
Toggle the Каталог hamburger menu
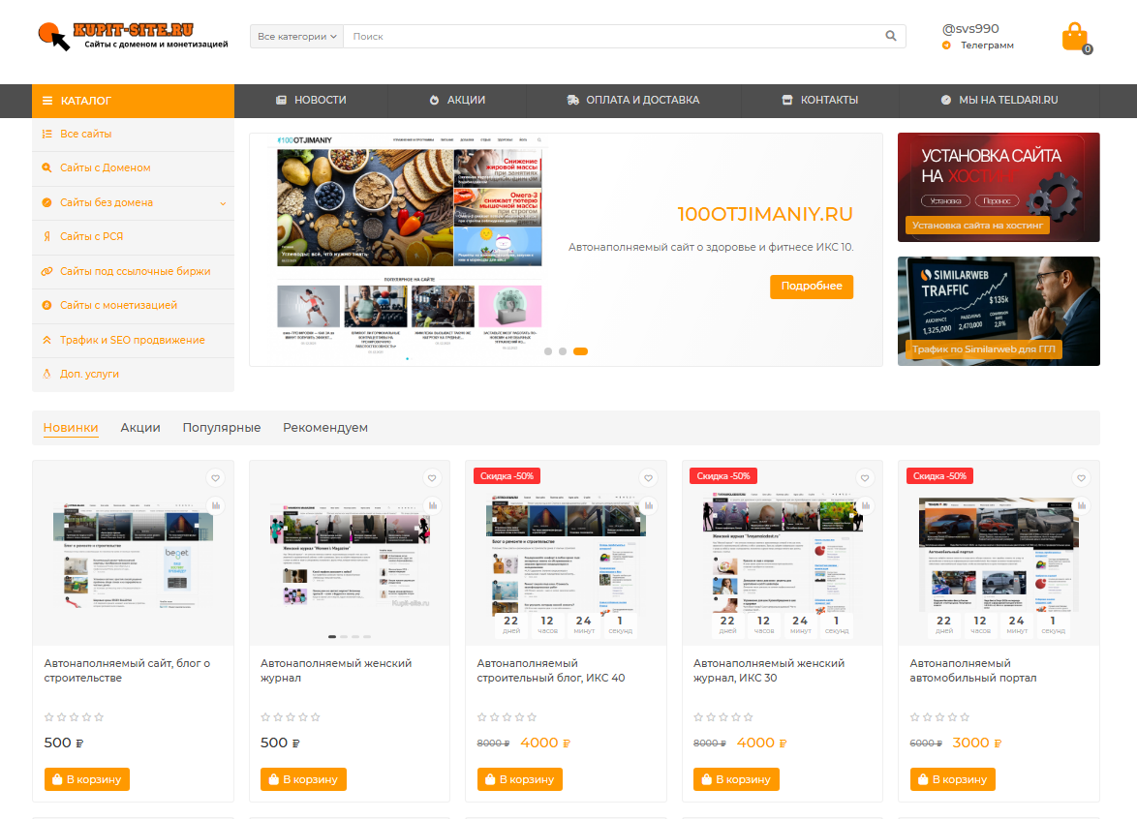click(47, 101)
